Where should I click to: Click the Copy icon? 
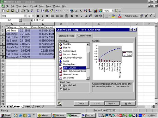(x=42, y=11)
